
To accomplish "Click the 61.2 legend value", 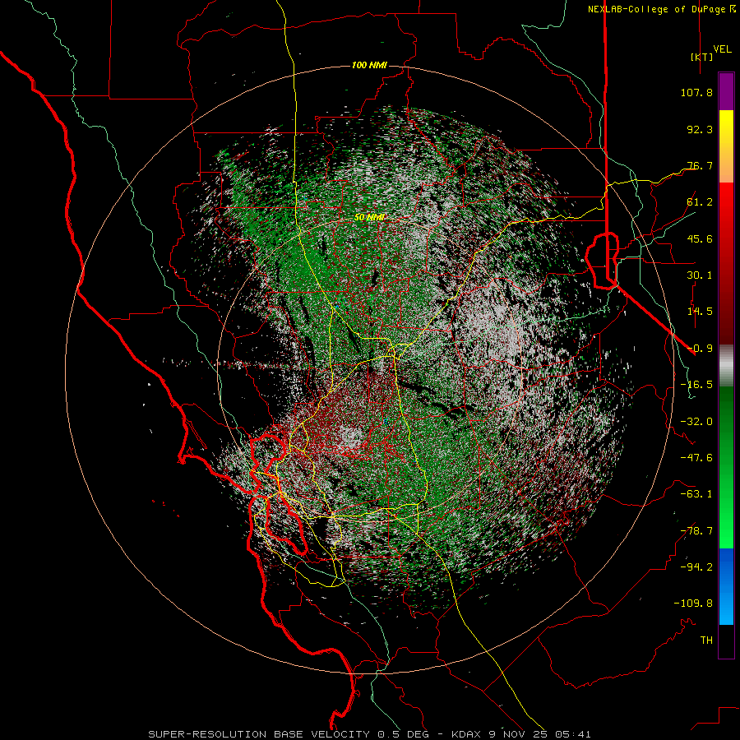I will 700,202.
